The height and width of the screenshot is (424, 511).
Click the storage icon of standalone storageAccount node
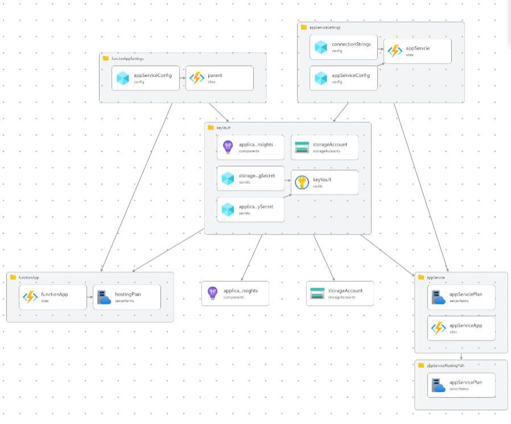pos(317,293)
